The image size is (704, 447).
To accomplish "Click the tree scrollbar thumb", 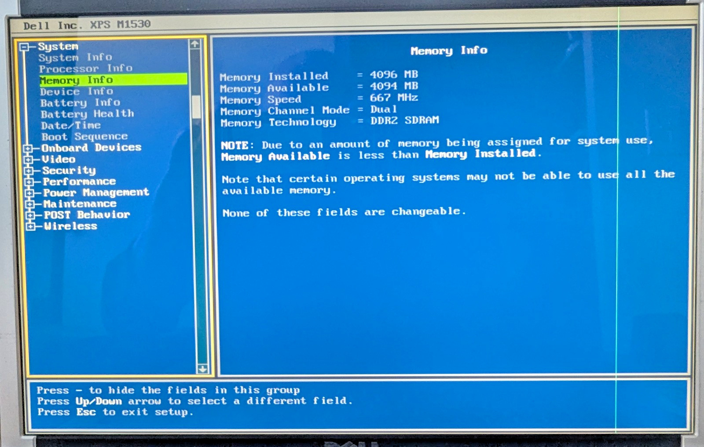I will coord(196,106).
